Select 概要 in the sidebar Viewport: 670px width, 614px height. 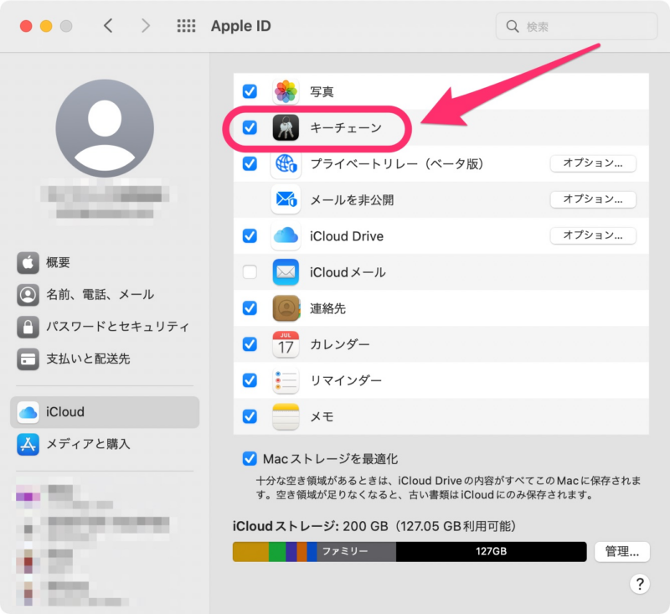105,262
